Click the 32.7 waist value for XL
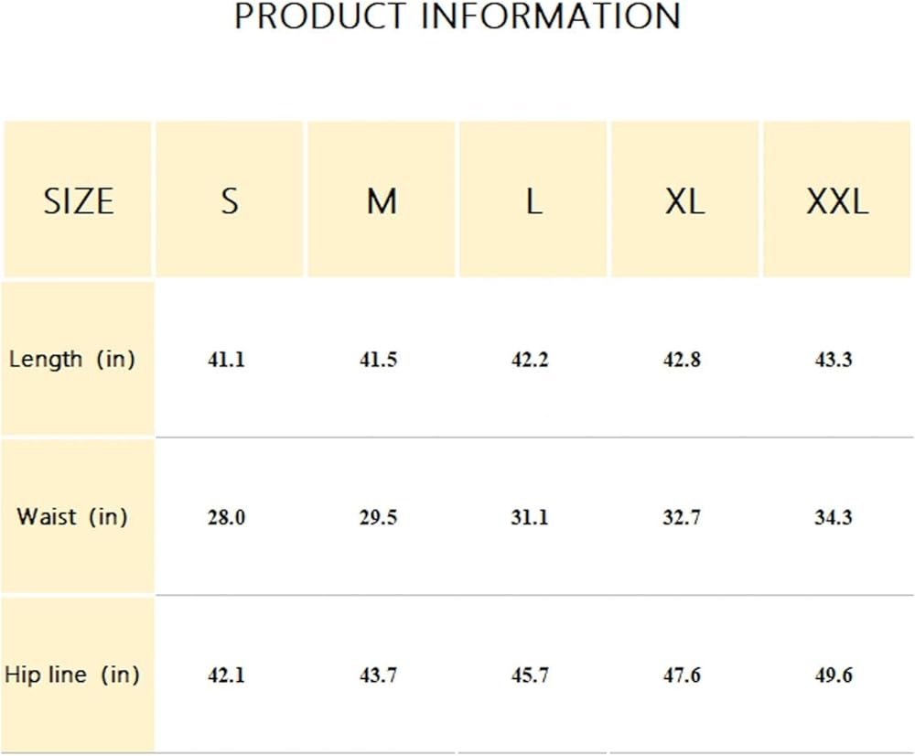The width and height of the screenshot is (915, 756). tap(682, 517)
